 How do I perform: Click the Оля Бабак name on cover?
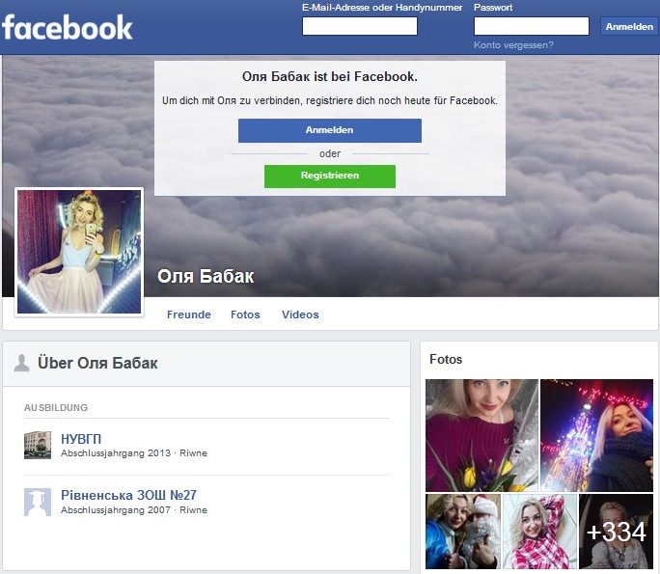[206, 277]
